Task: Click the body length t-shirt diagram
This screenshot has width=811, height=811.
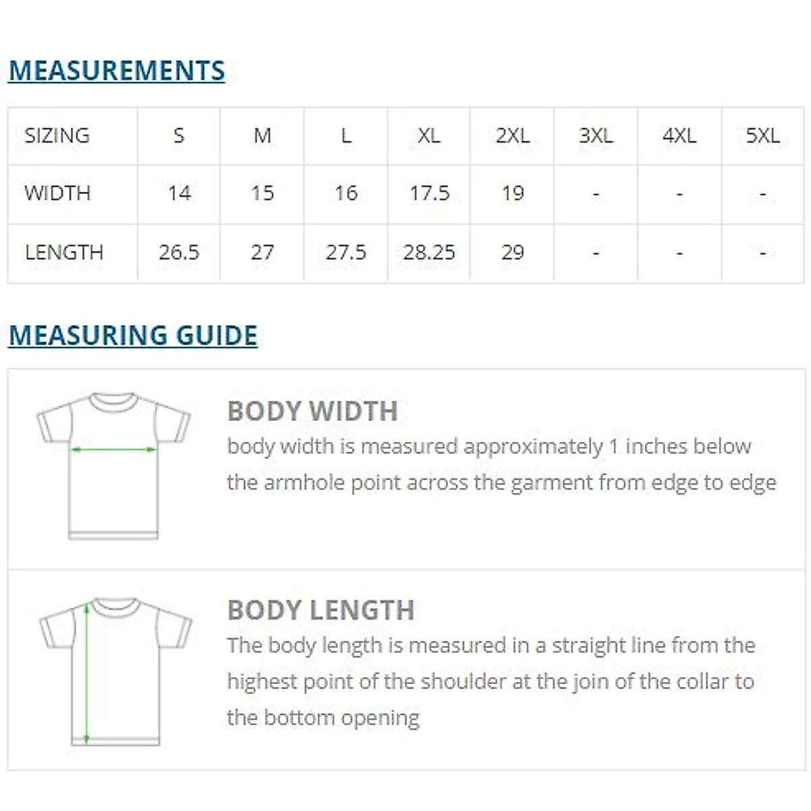Action: 115,671
